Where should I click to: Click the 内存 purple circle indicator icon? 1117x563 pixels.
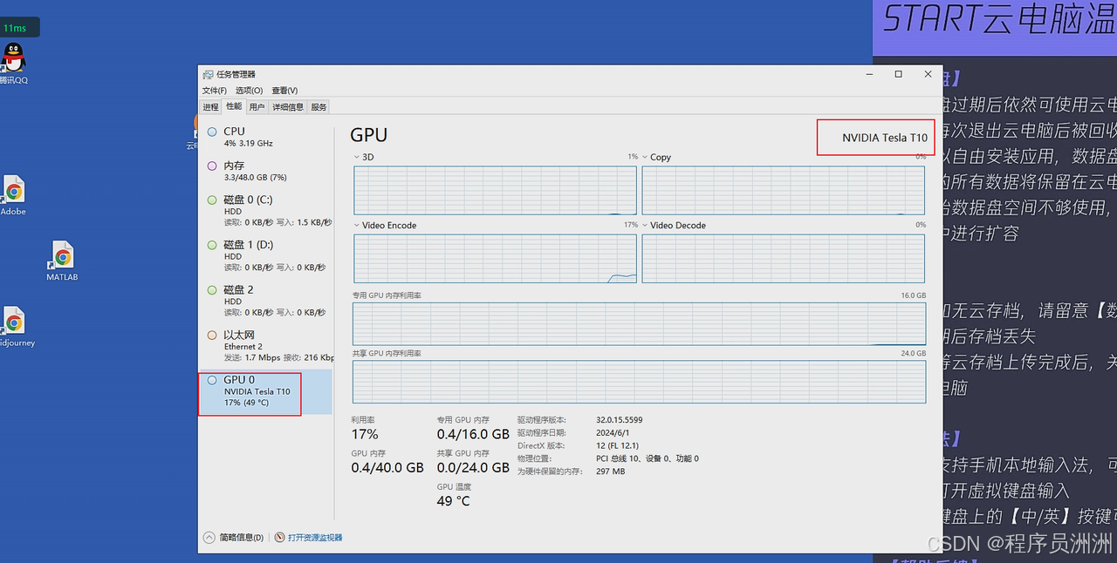[212, 166]
